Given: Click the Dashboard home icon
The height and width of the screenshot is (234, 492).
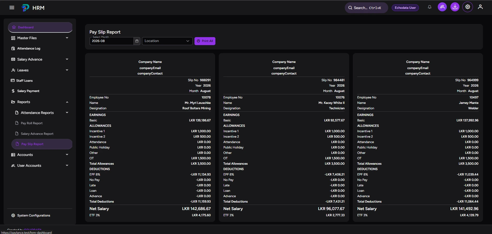Looking at the screenshot, I should tap(14, 27).
